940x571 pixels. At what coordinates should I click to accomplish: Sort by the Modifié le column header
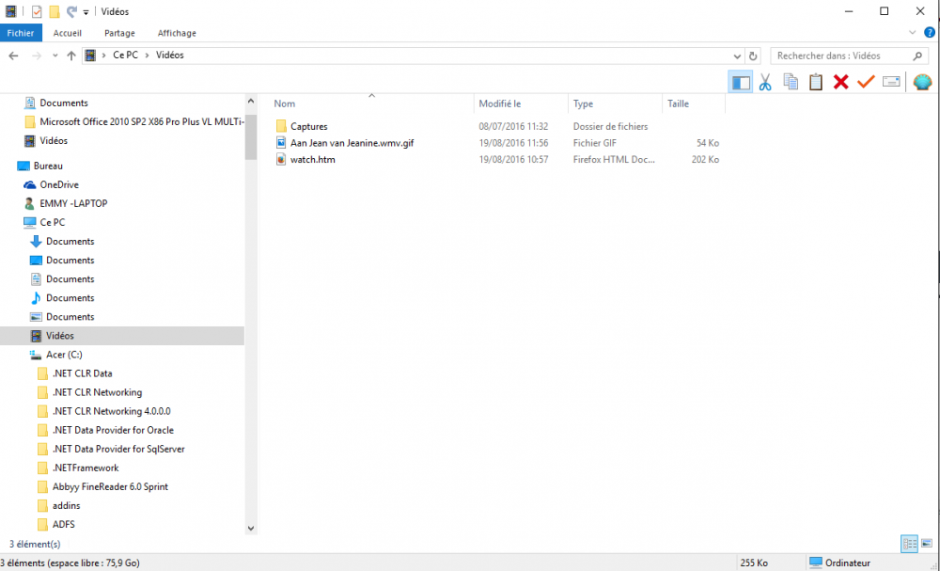tap(499, 103)
